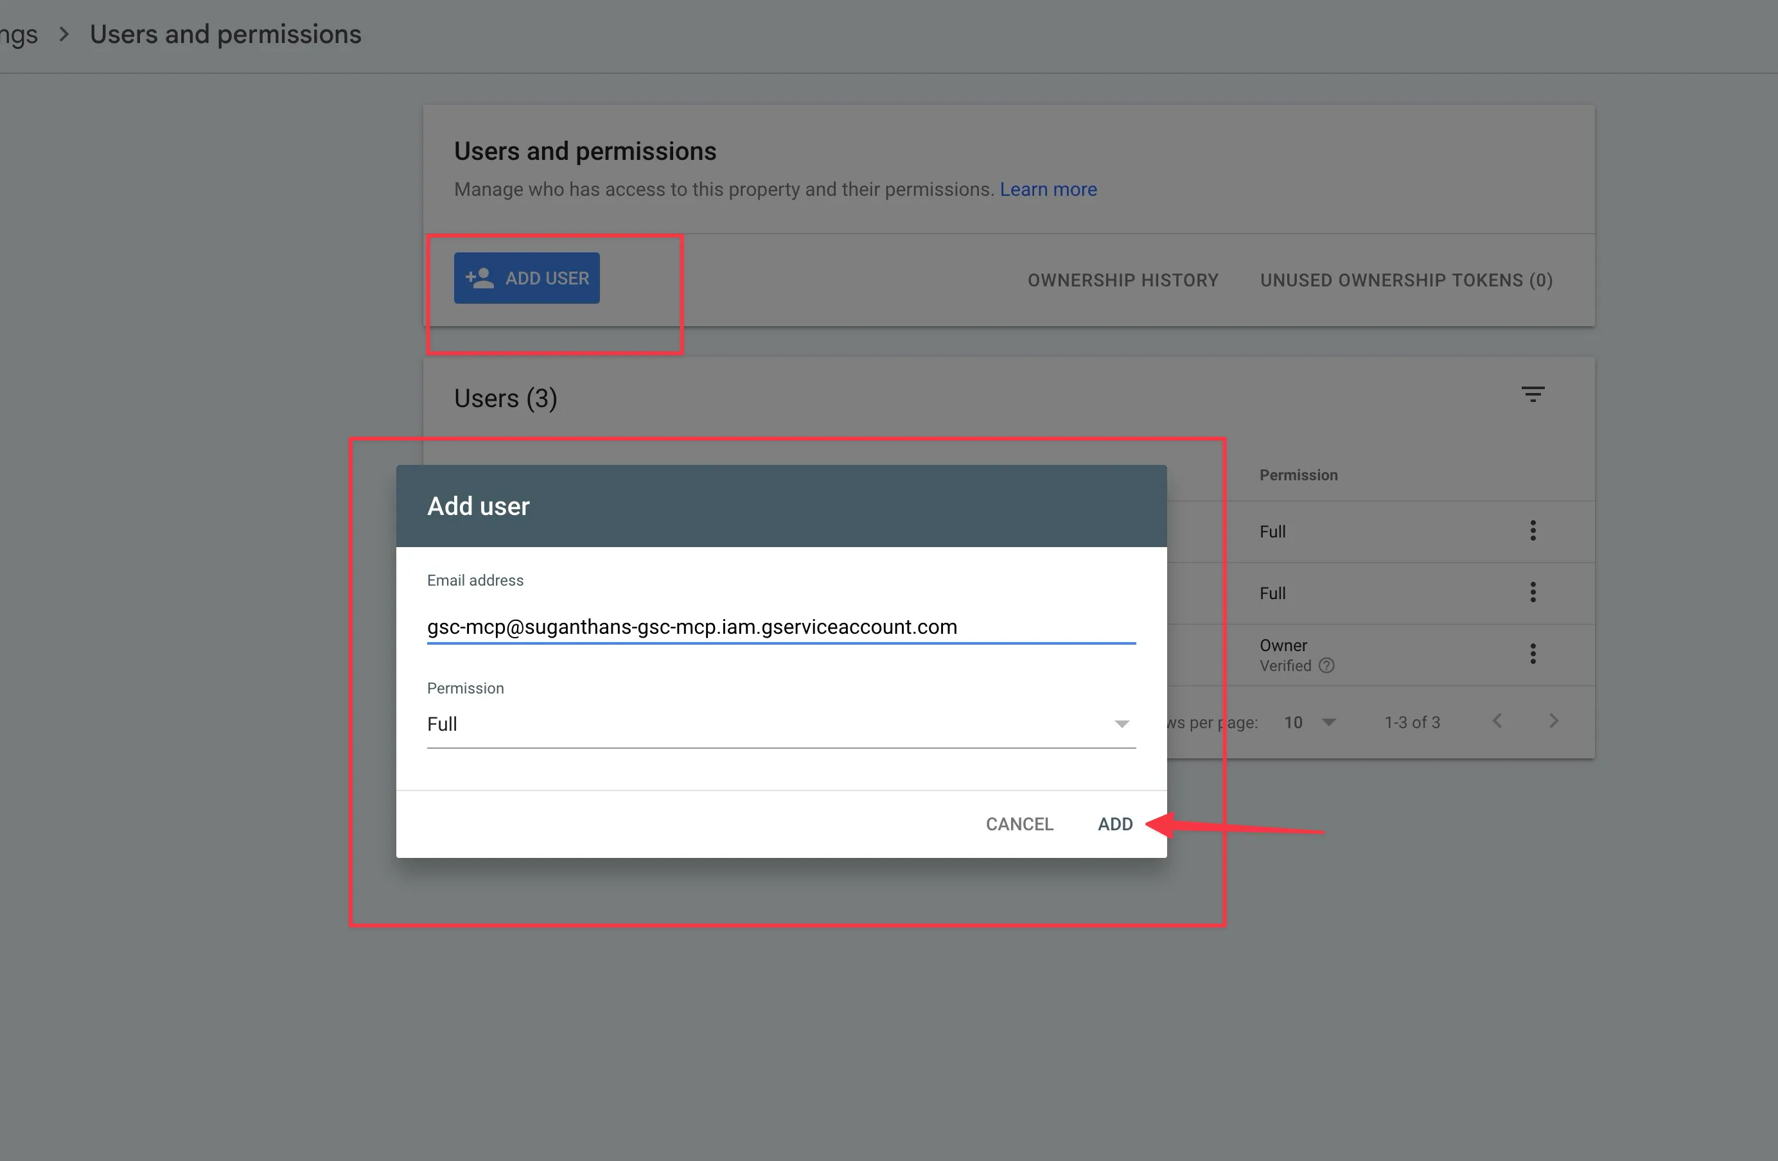Click the Verified help question-mark icon
The height and width of the screenshot is (1161, 1778).
click(1326, 666)
